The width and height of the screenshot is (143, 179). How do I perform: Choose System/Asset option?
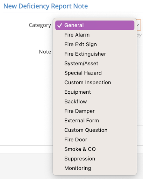click(x=95, y=64)
